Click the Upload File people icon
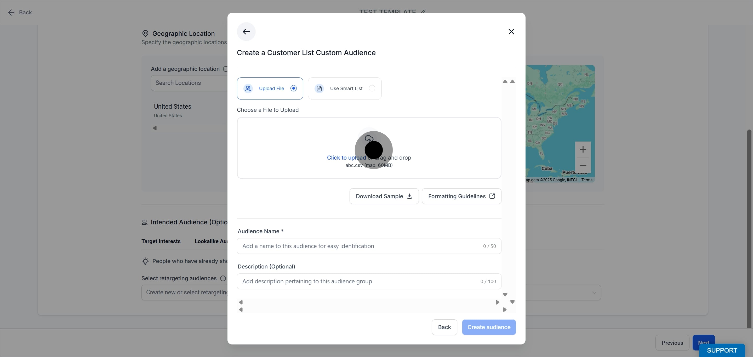The image size is (753, 357). (248, 89)
